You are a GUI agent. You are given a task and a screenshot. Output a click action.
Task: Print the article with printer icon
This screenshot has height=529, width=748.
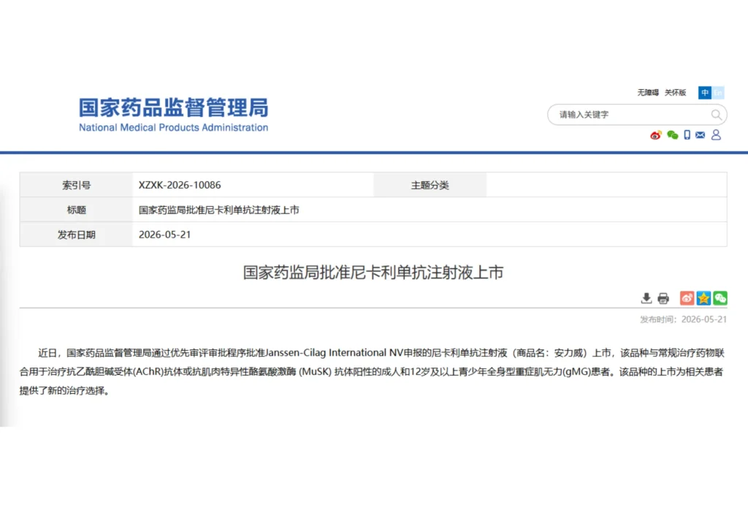(663, 298)
